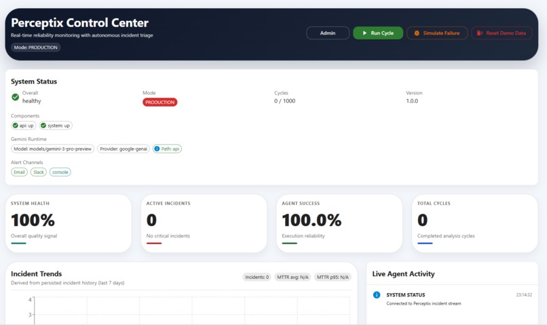Click the Completed analysis cycles caption

tap(446, 236)
